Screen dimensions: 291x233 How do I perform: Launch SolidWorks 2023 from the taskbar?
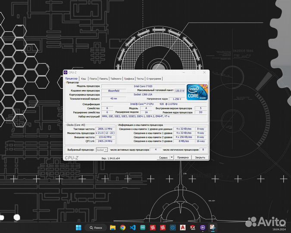pos(193,227)
